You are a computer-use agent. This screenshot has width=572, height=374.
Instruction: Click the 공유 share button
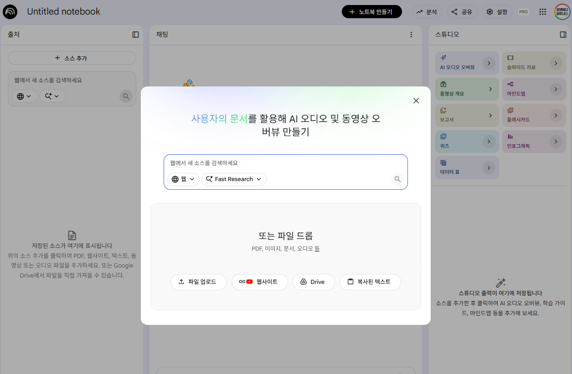click(462, 12)
